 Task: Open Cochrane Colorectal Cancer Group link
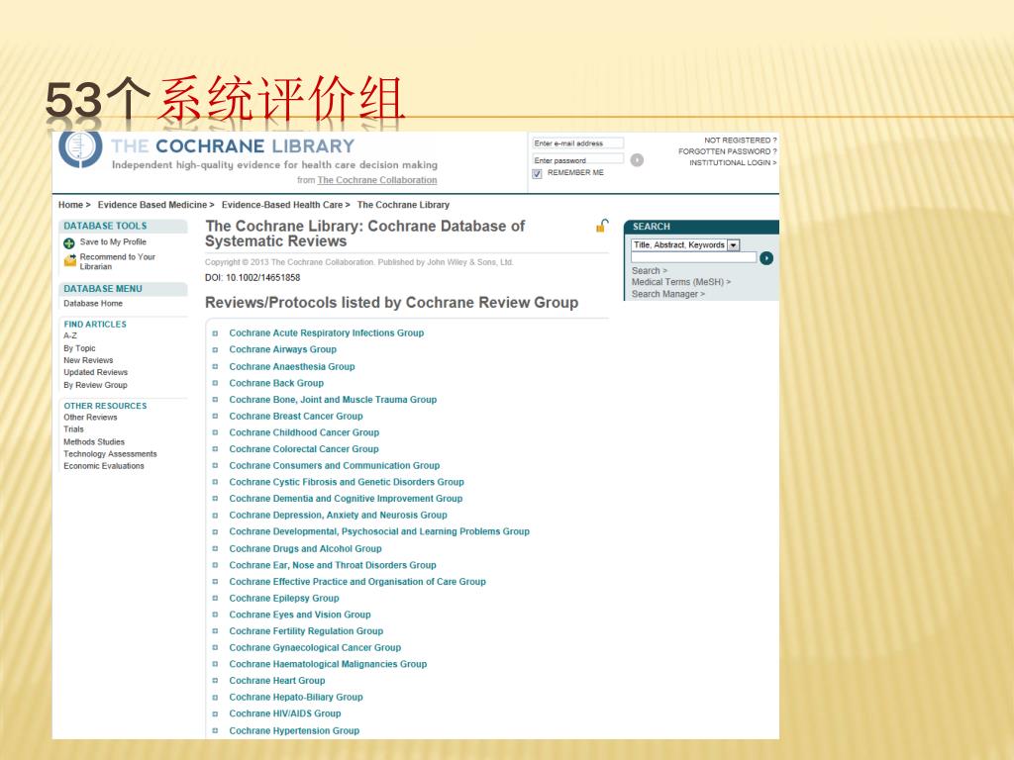pos(304,449)
